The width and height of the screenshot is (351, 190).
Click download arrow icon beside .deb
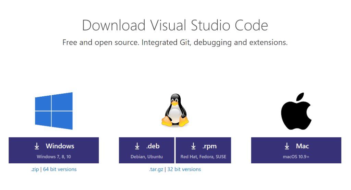point(137,146)
